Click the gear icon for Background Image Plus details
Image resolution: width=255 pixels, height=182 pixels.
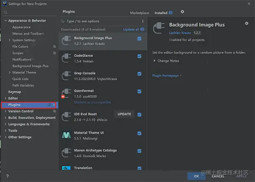[246, 23]
